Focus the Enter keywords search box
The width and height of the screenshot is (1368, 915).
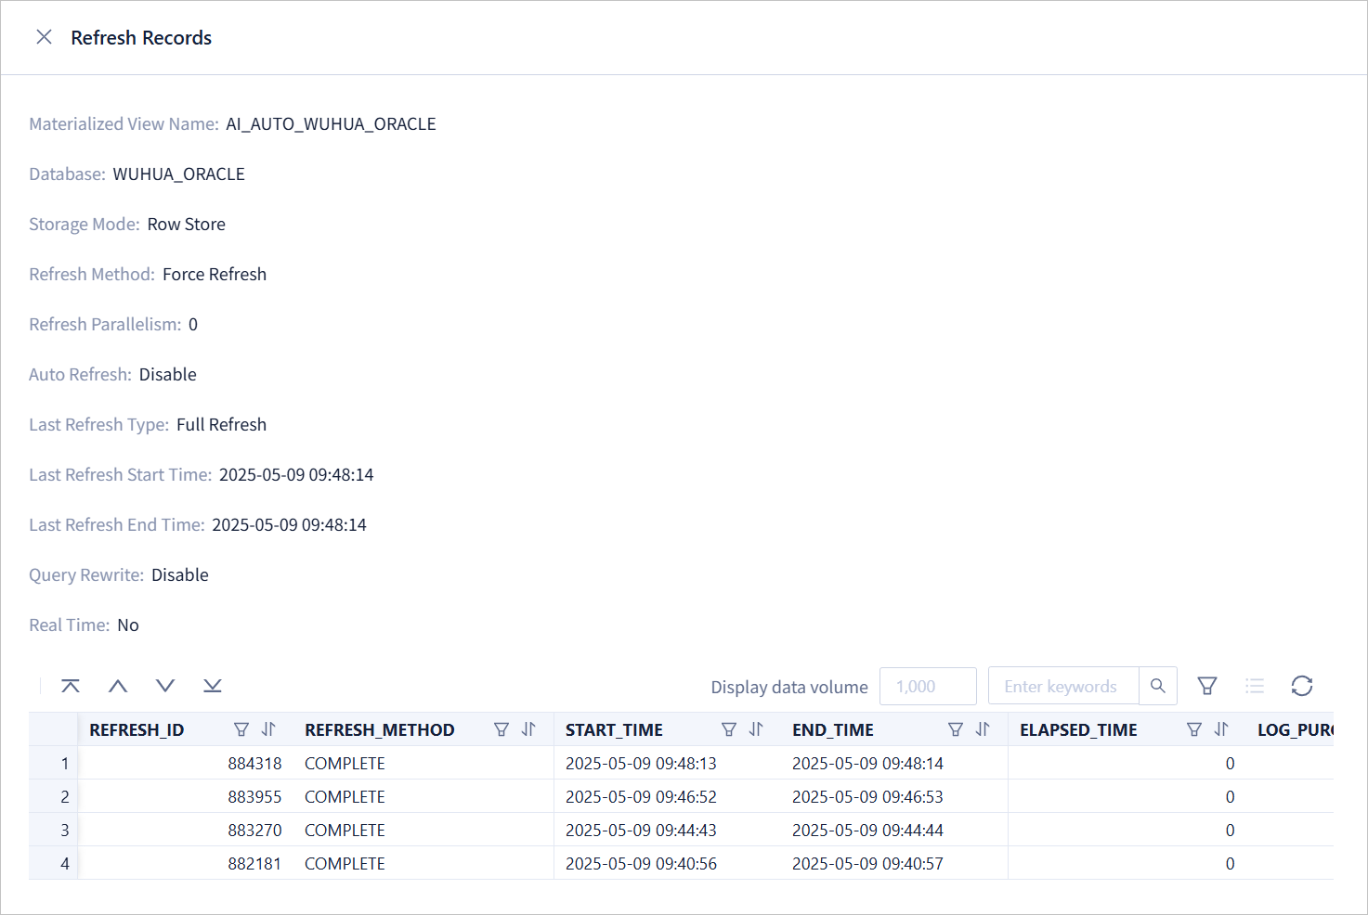pos(1062,686)
